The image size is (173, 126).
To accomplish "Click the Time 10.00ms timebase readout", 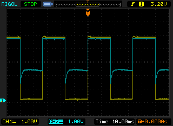I will pos(115,122).
